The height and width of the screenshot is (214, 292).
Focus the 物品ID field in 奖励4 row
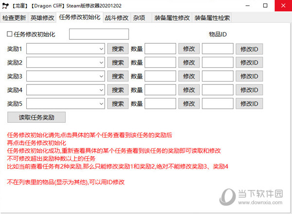218,90
